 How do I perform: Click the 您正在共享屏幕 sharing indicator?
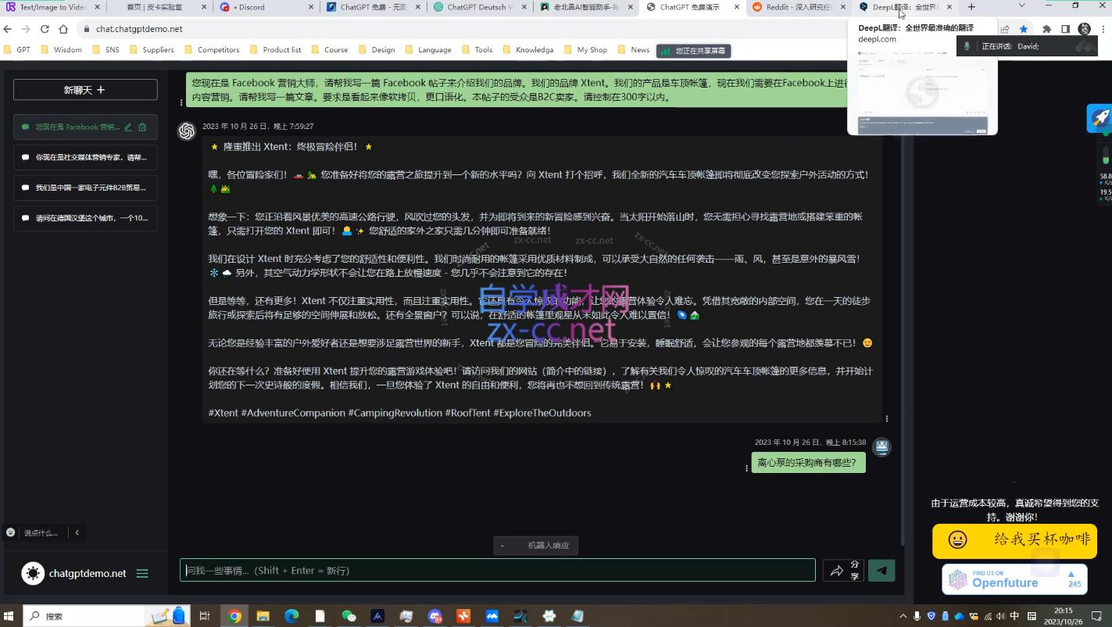tap(694, 51)
